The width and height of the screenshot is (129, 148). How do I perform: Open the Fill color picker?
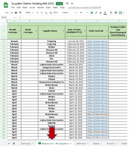click(x=111, y=13)
